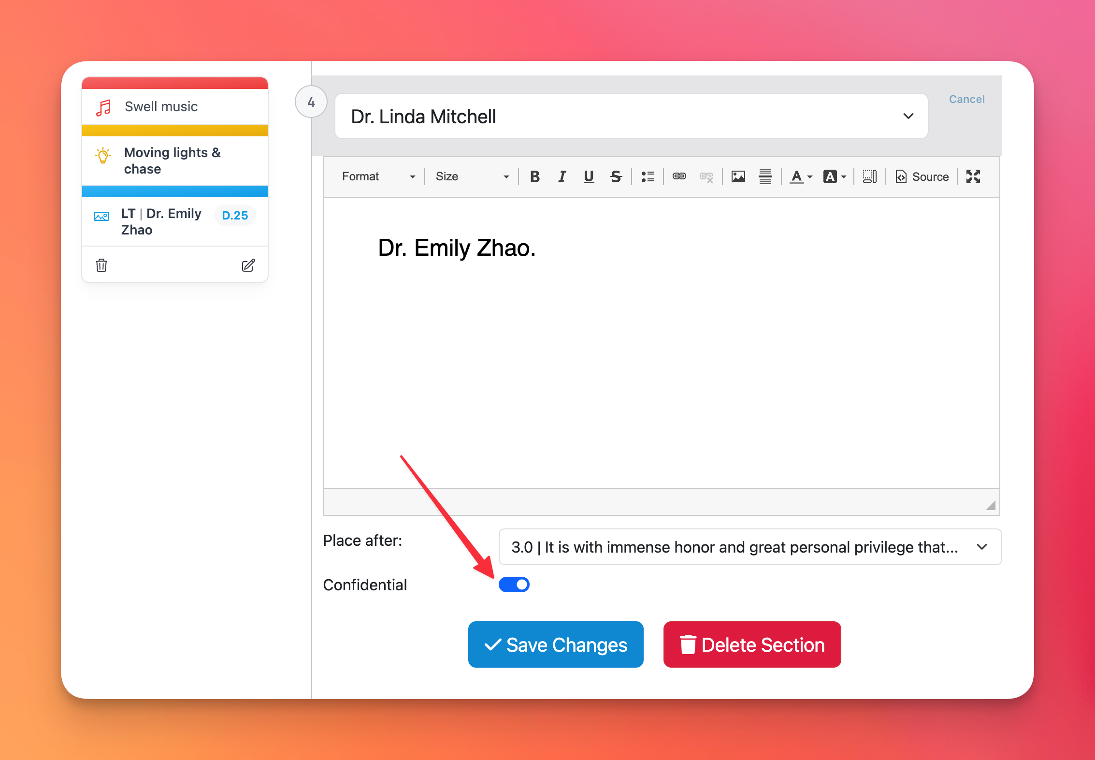Toggle bold formatting in editor toolbar
1095x760 pixels.
pyautogui.click(x=534, y=176)
